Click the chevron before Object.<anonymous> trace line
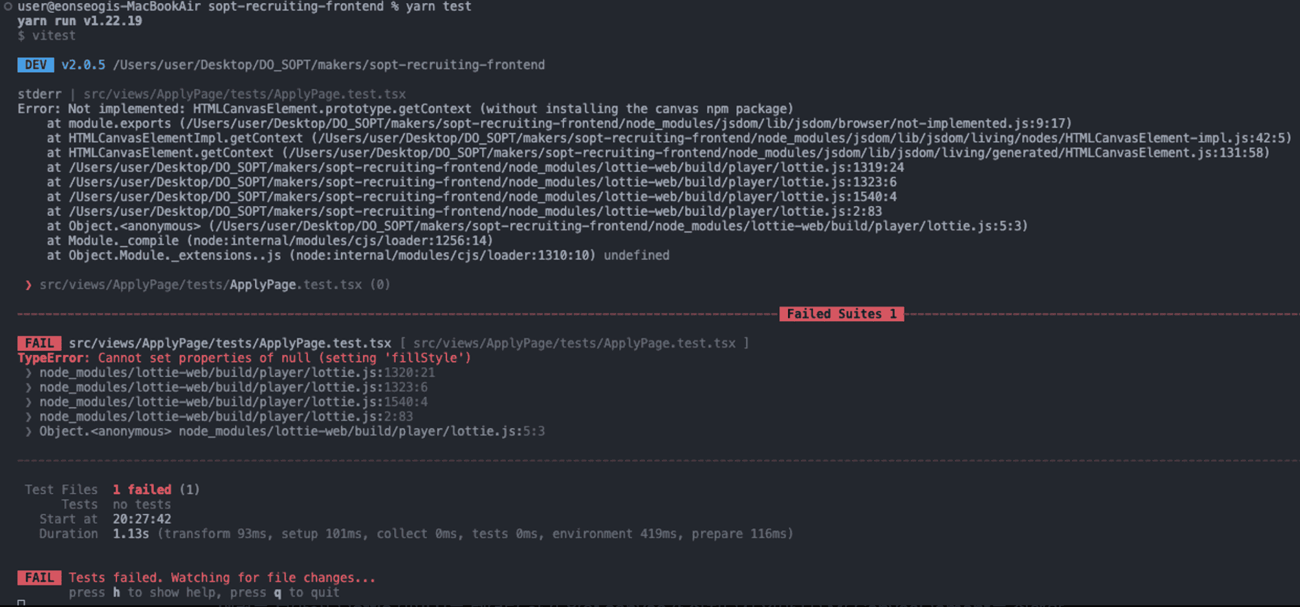The image size is (1300, 607). pyautogui.click(x=28, y=432)
